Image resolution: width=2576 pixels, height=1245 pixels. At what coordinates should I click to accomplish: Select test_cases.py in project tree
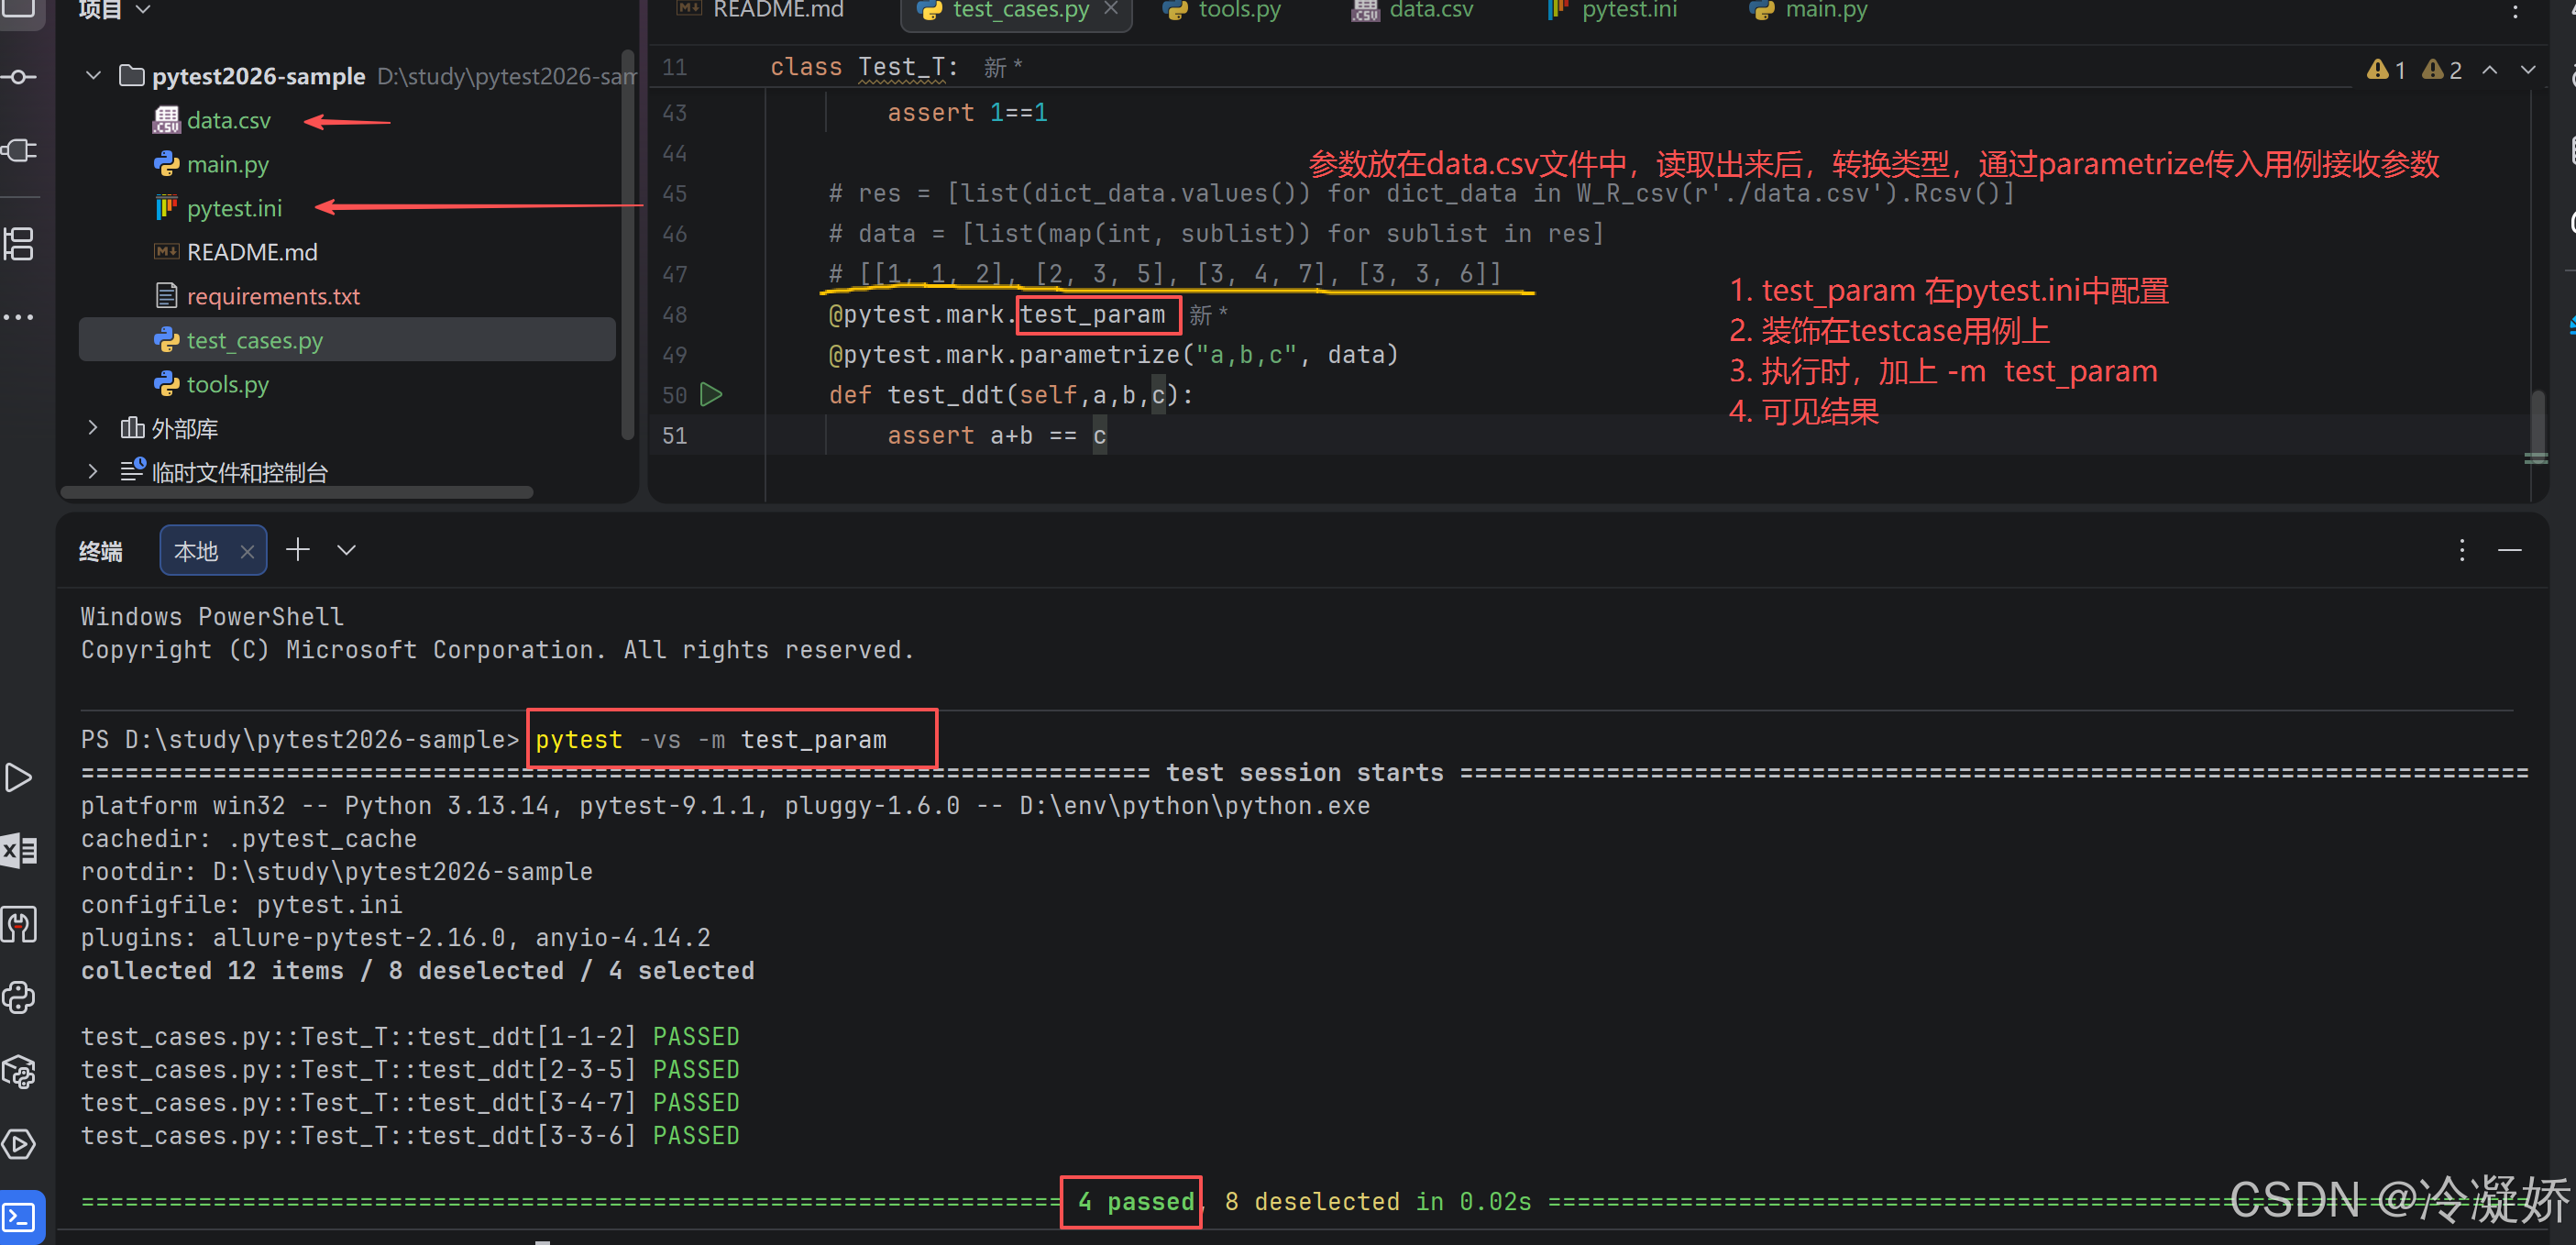[347, 340]
